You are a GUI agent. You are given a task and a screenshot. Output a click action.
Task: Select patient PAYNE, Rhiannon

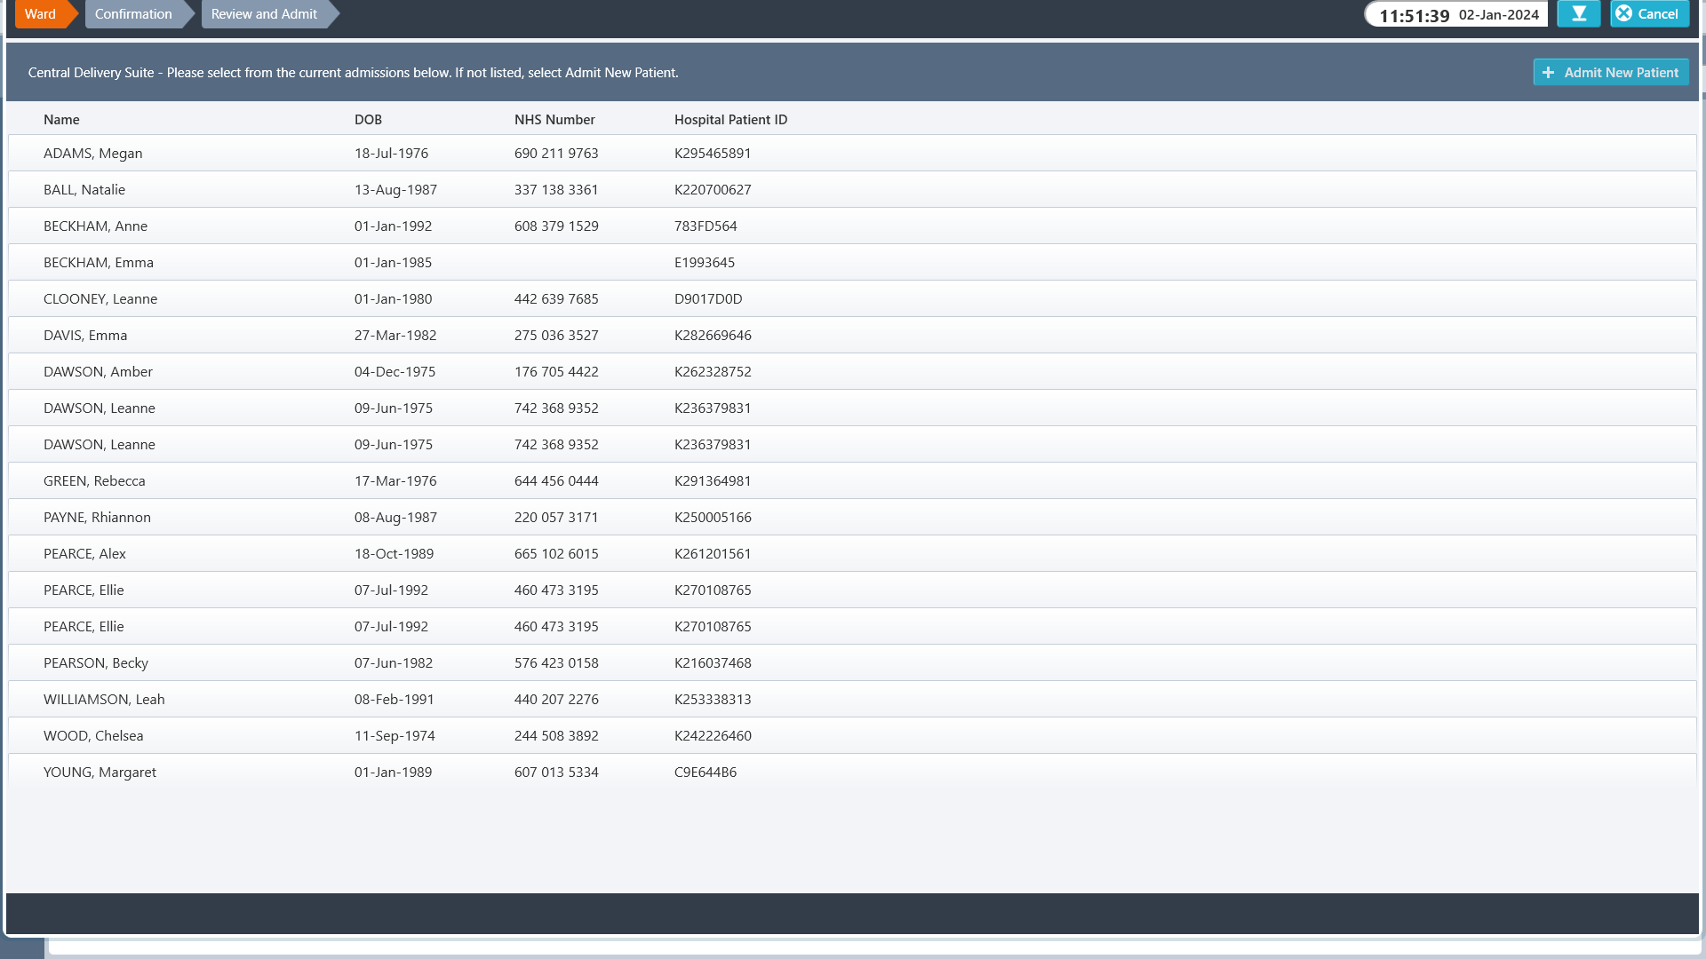pos(852,517)
